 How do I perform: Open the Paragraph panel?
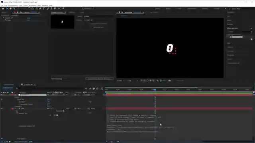(x=230, y=55)
